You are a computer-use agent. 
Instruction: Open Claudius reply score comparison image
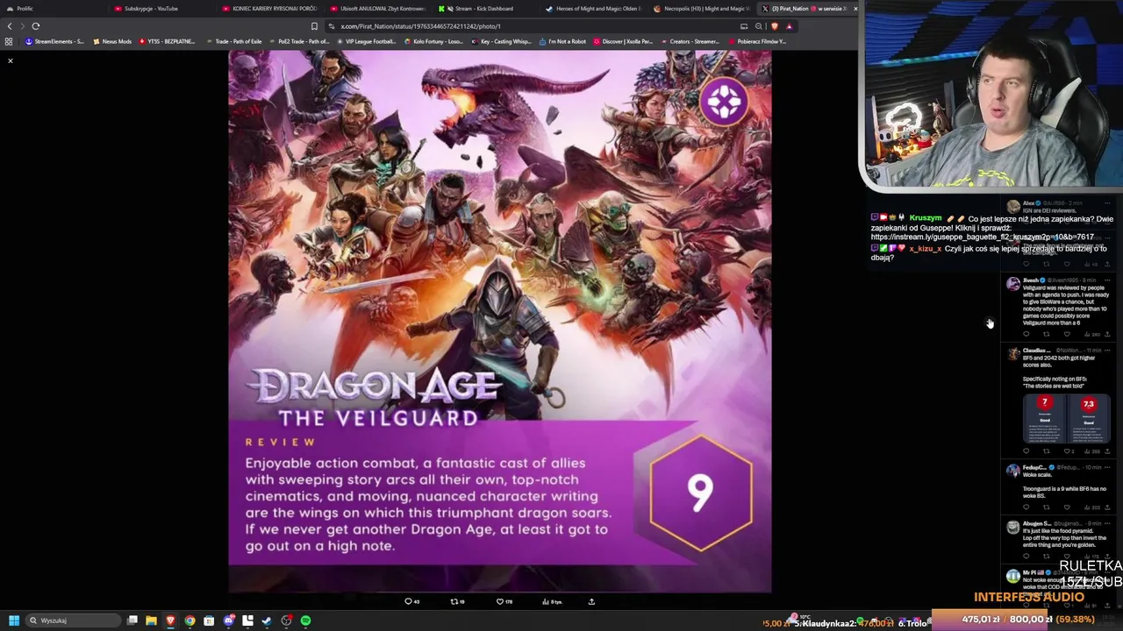[x=1066, y=419]
